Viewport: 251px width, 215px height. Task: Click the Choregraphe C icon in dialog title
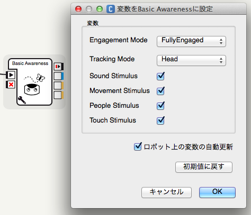(111, 9)
